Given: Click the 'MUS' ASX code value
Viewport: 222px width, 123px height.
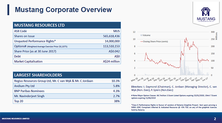Looking at the screenshot, I should pos(116,31).
